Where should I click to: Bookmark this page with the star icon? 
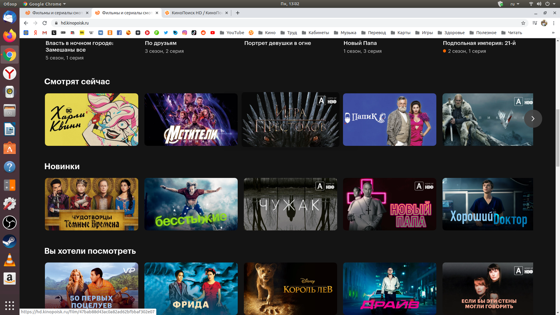(523, 23)
